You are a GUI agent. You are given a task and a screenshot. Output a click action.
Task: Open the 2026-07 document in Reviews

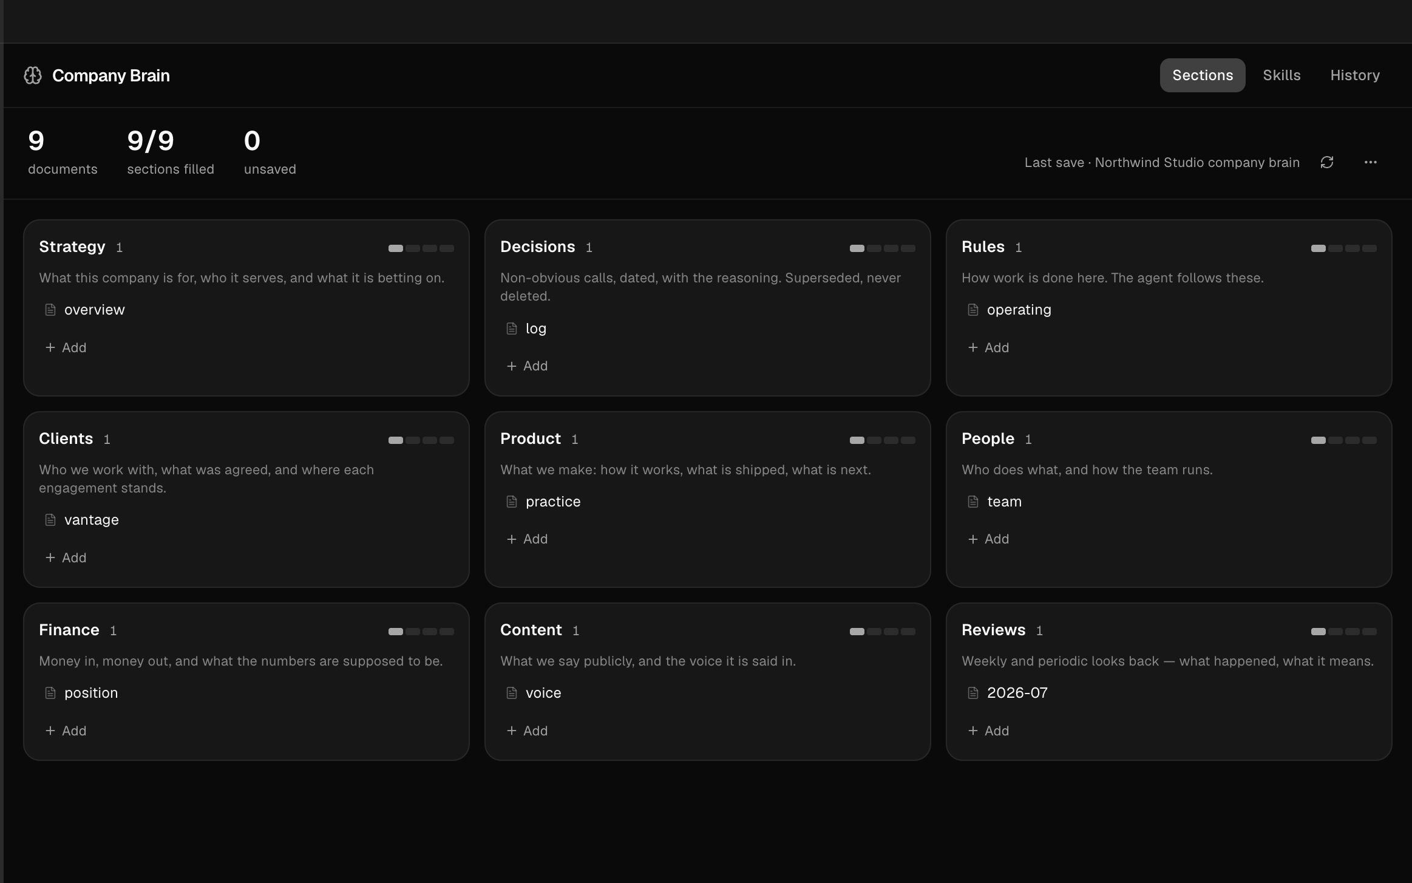[1017, 693]
